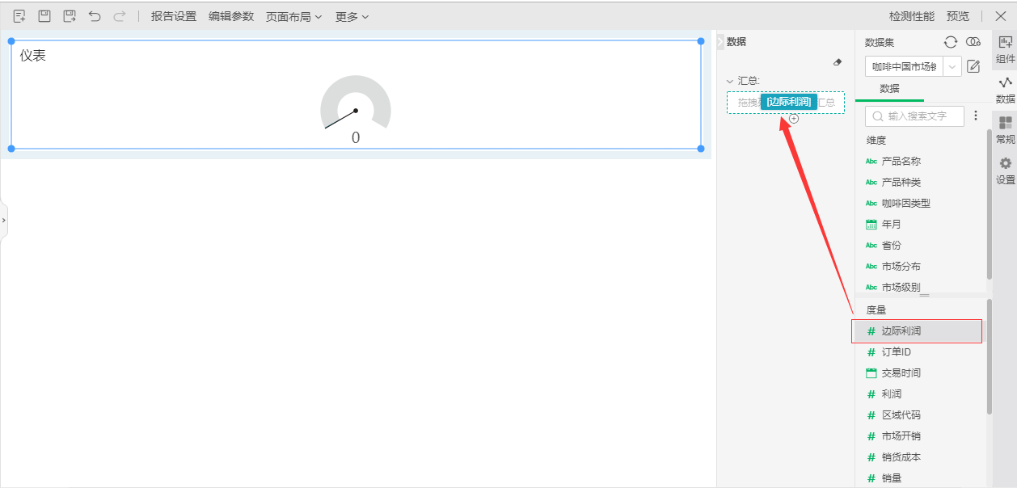
Task: Select the 边际利润 measure field
Action: [x=901, y=331]
